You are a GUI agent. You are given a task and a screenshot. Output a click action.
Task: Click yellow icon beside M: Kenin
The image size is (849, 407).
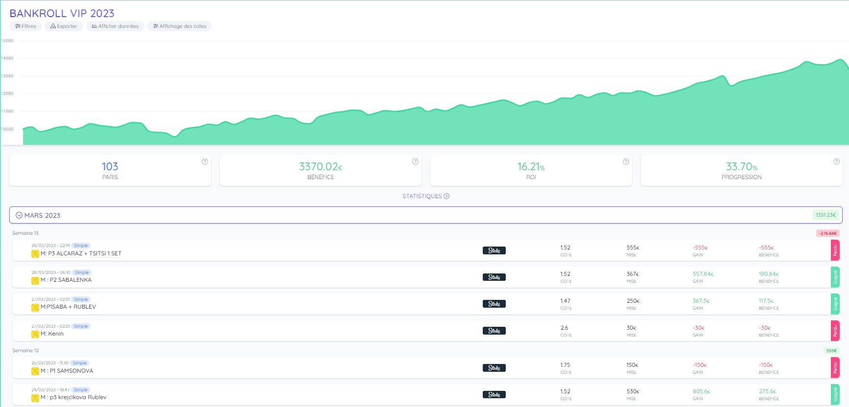[35, 334]
